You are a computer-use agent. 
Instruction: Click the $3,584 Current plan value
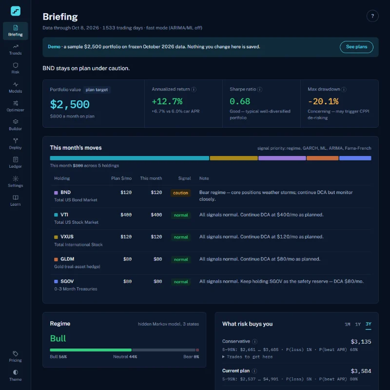pos(361,371)
